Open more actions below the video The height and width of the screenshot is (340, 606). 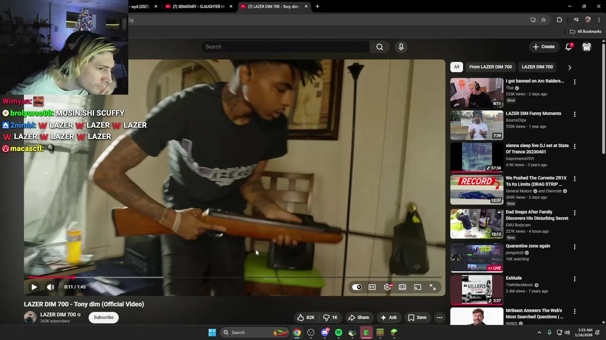[439, 317]
